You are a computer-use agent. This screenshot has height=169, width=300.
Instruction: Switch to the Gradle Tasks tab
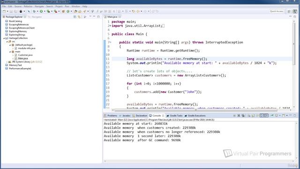(x=174, y=116)
